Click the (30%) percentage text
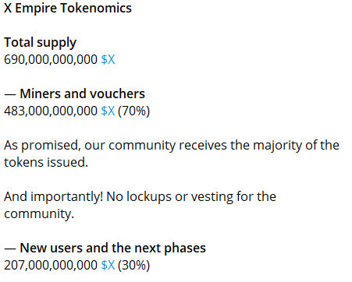Image resolution: width=352 pixels, height=282 pixels. click(134, 266)
